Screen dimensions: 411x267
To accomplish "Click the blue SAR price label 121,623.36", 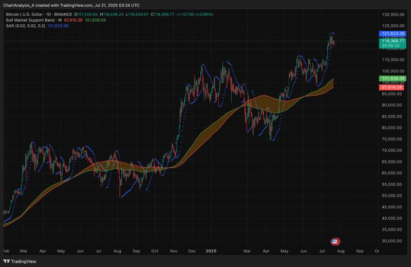I will (393, 33).
